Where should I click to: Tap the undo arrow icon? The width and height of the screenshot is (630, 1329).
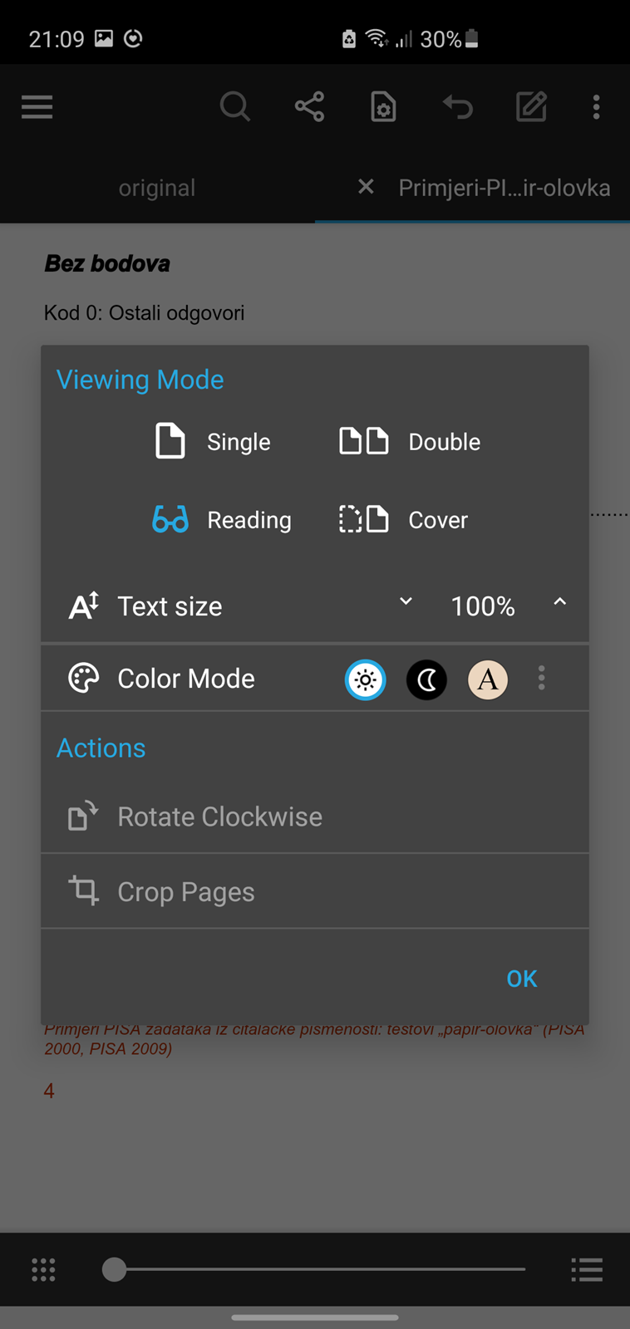pos(457,107)
